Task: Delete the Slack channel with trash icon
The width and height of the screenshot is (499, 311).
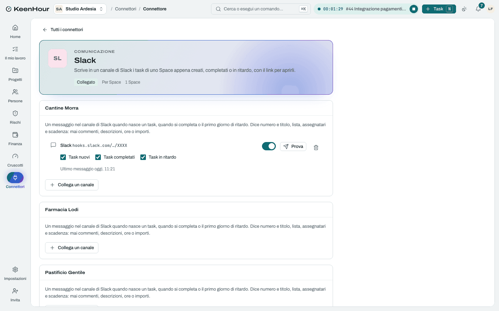Action: click(x=316, y=148)
